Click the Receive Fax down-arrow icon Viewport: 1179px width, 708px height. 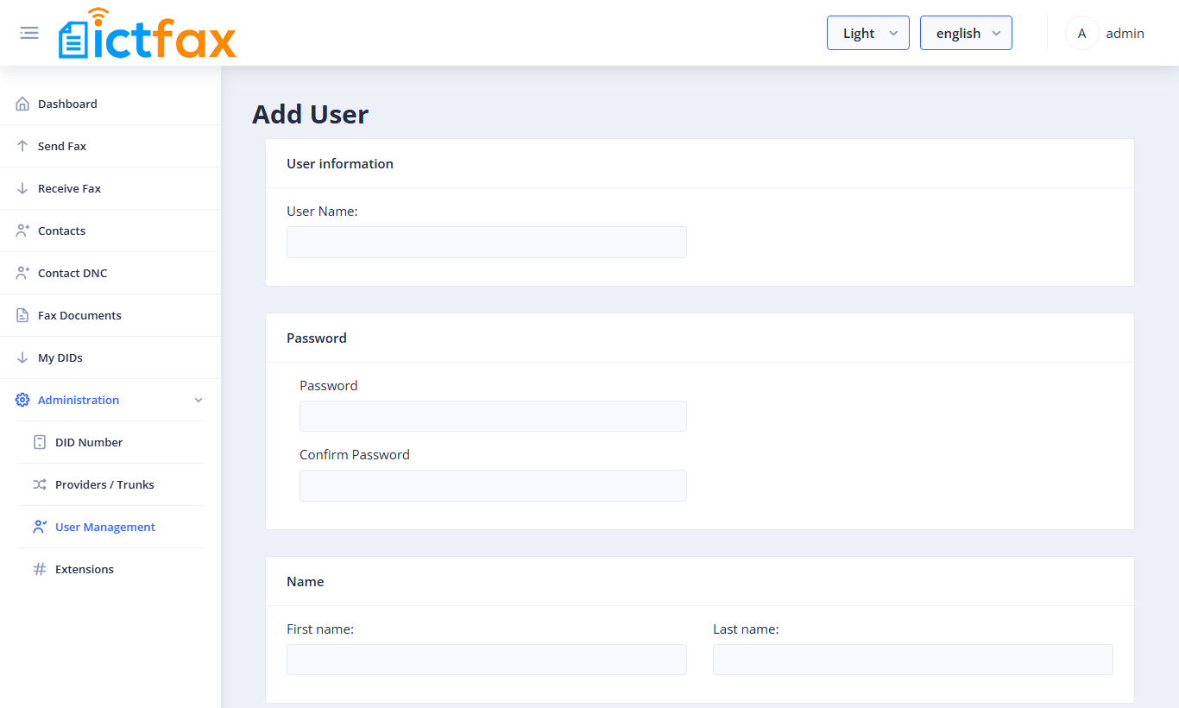[x=22, y=188]
